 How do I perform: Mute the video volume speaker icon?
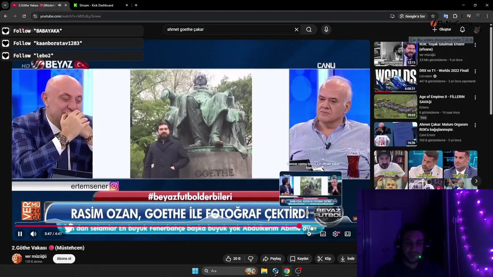coord(34,234)
